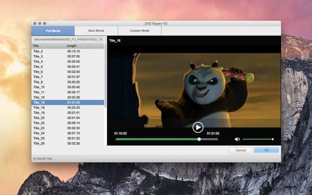Click the Cancel button
312x195 pixels.
(241, 150)
